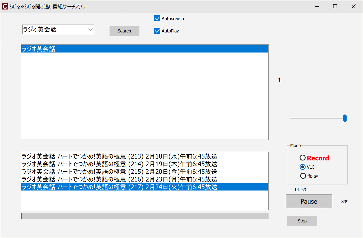Choose episode (214) aired 2月19日
The height and width of the screenshot is (238, 363).
tap(119, 164)
